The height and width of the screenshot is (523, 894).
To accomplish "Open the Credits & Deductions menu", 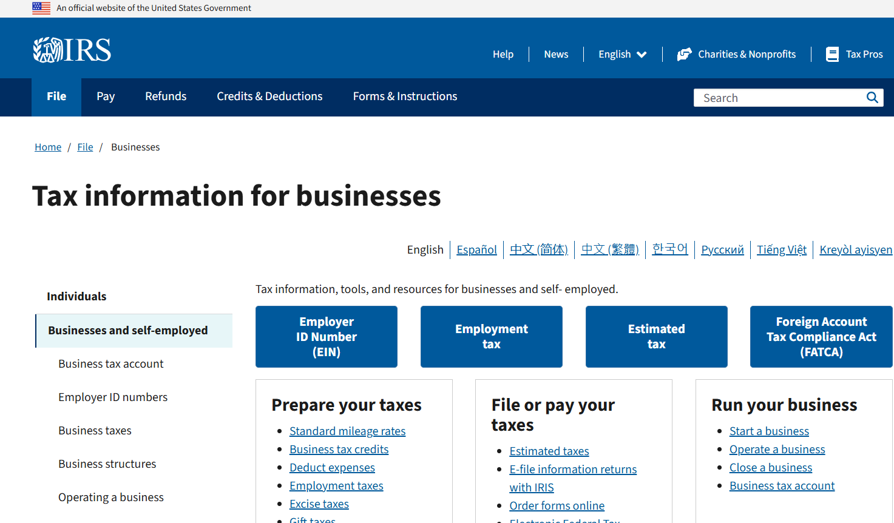I will (269, 96).
